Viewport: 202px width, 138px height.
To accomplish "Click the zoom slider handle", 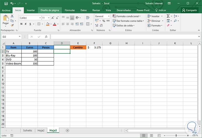I will click(176, 136).
